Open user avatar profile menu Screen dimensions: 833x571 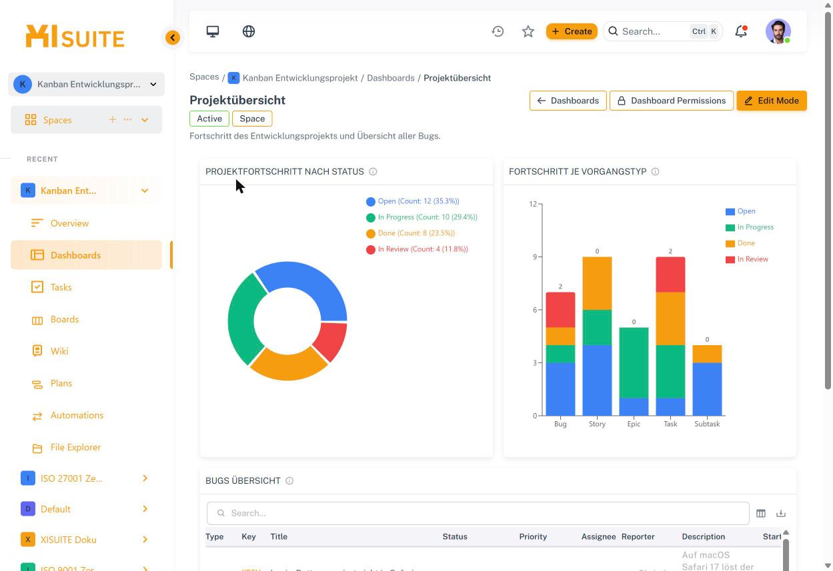778,31
